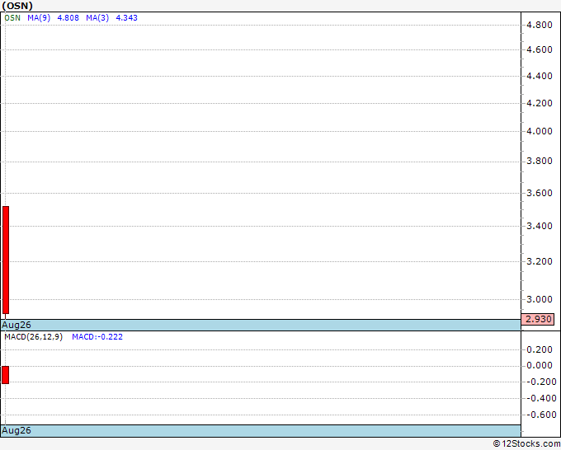Click the Aug26 label under MACD chart
This screenshot has height=450, width=561.
(x=16, y=430)
